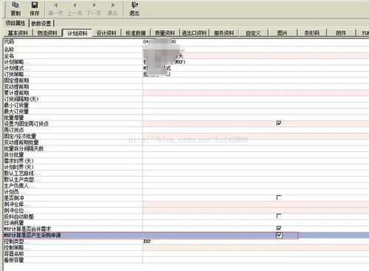
Task: Open the 图片 tab
Action: [282, 33]
